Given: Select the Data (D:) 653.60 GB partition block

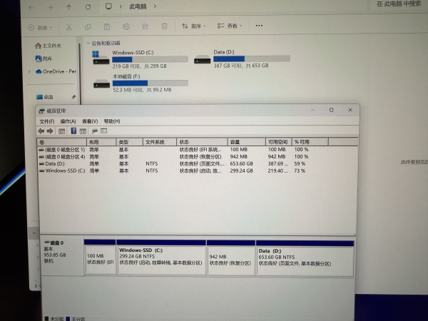Looking at the screenshot, I should 305,258.
